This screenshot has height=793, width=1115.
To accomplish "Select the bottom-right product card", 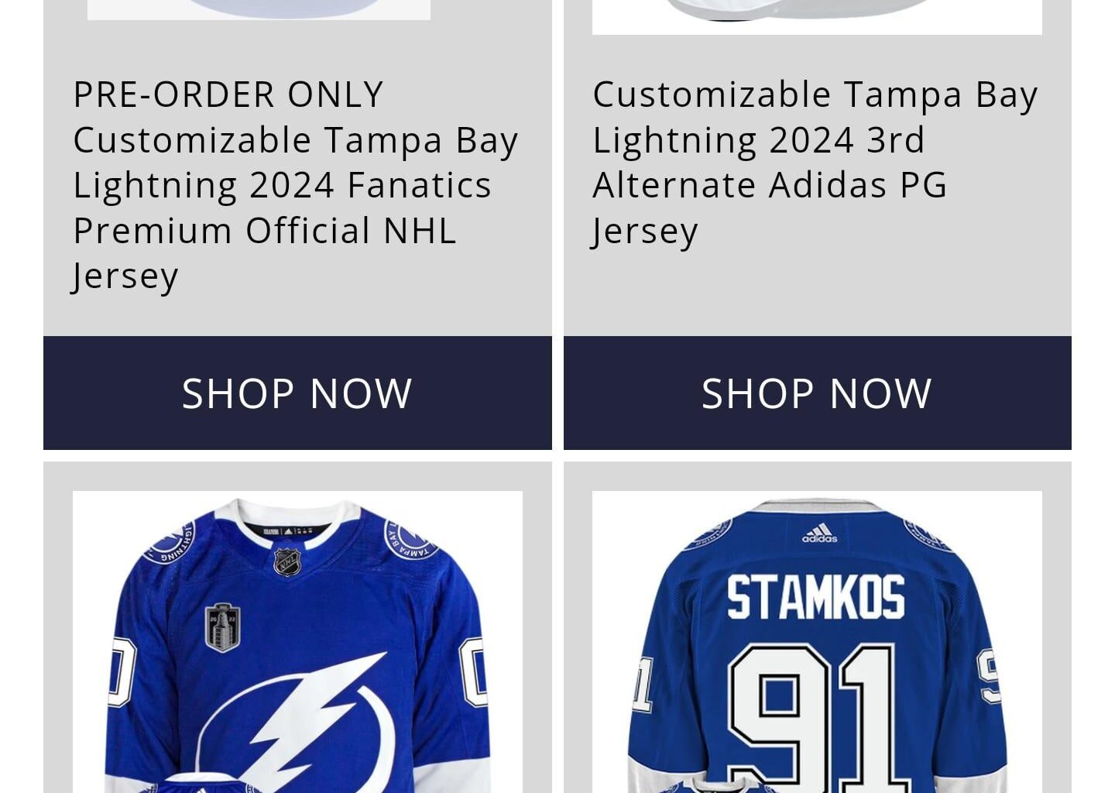I will 816,627.
